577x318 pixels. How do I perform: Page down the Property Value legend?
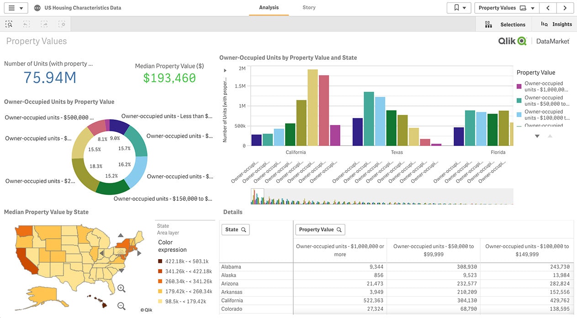click(537, 136)
